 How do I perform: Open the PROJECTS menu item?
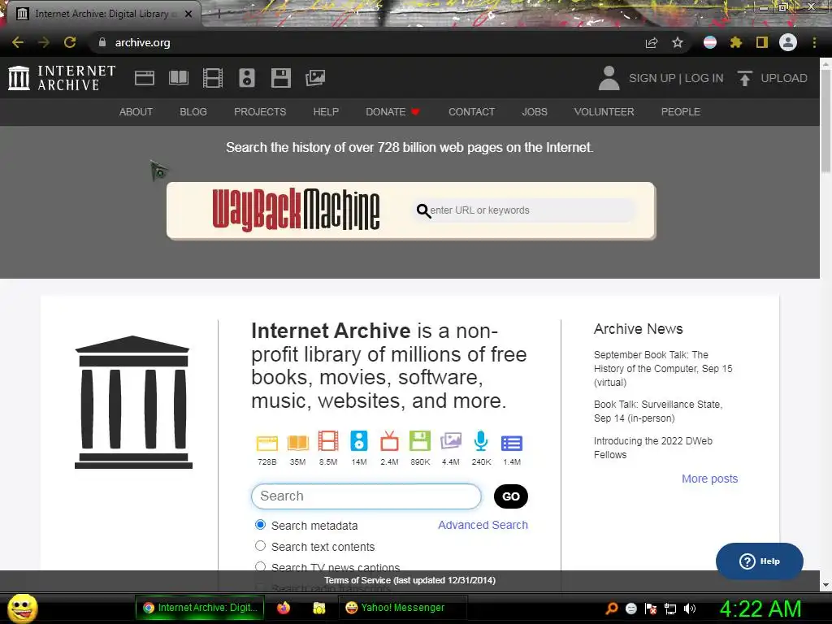click(x=260, y=112)
